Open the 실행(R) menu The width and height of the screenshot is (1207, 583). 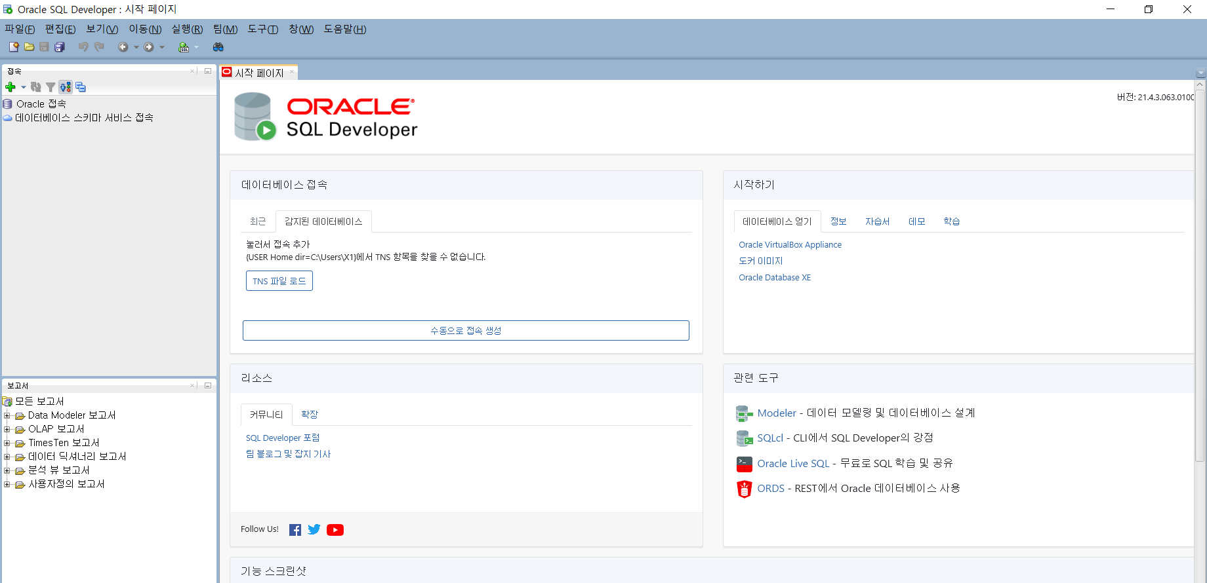tap(188, 29)
